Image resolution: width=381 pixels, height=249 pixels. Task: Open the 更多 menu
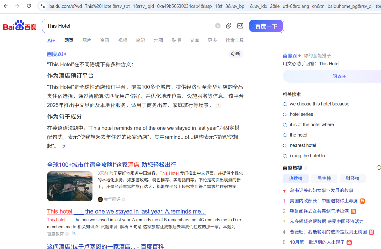click(212, 40)
